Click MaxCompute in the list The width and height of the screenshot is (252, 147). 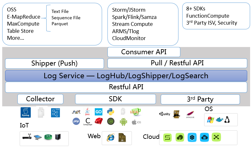coord(23,24)
